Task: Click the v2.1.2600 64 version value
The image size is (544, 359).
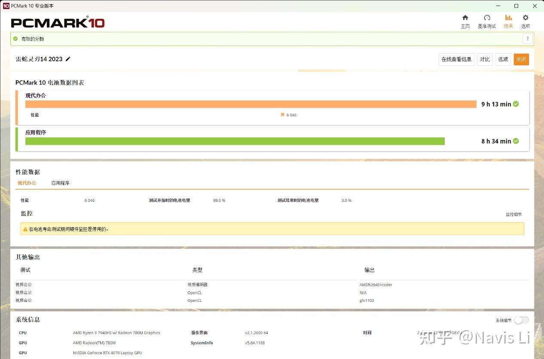Action: click(257, 333)
